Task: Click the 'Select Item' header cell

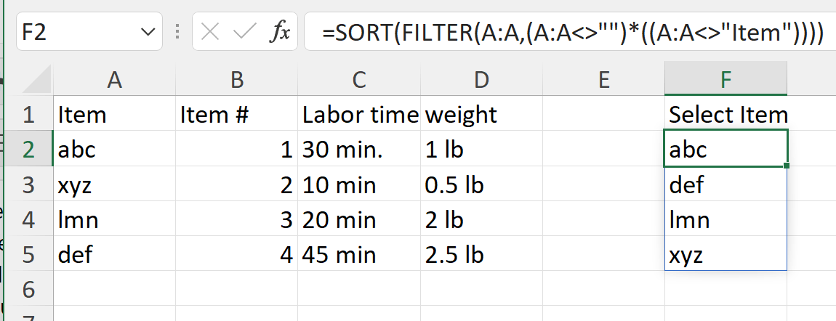Action: pyautogui.click(x=727, y=115)
